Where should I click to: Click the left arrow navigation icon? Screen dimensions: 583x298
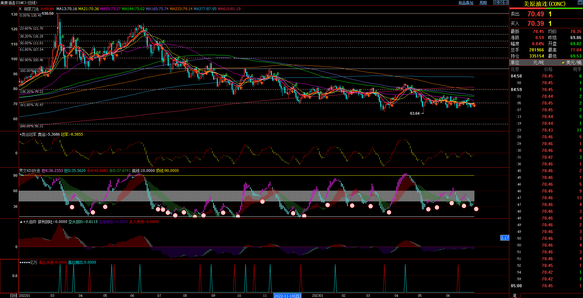pos(495,2)
